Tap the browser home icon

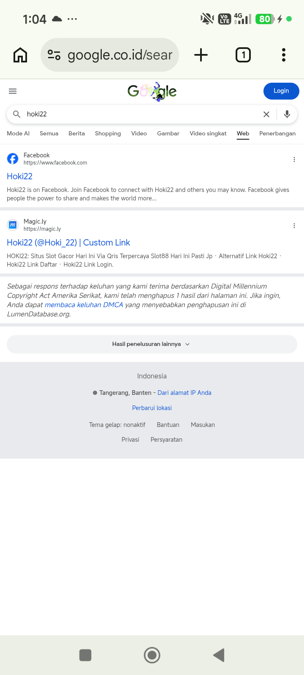click(20, 55)
